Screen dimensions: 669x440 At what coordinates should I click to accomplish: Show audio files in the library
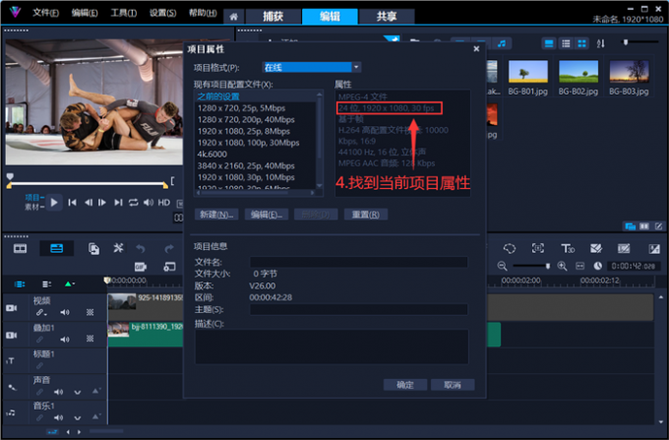click(502, 43)
